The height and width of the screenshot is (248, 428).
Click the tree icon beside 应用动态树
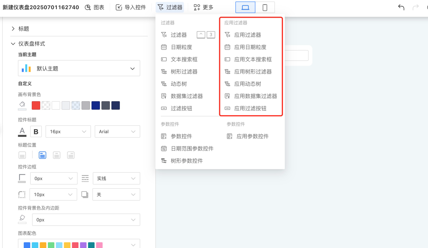coord(227,84)
